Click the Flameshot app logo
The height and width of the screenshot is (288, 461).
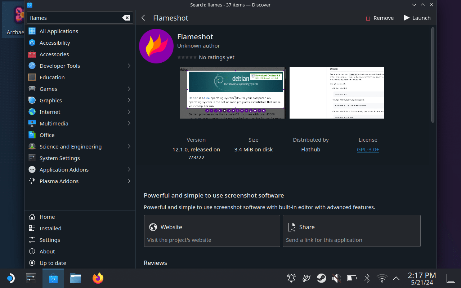(x=156, y=46)
